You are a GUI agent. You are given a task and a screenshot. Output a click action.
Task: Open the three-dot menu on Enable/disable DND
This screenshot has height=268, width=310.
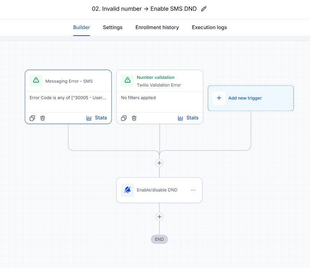(x=193, y=190)
